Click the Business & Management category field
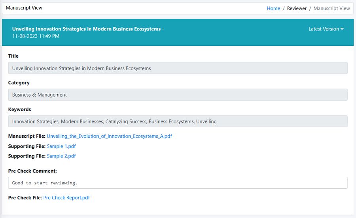The image size is (356, 218). tap(178, 95)
